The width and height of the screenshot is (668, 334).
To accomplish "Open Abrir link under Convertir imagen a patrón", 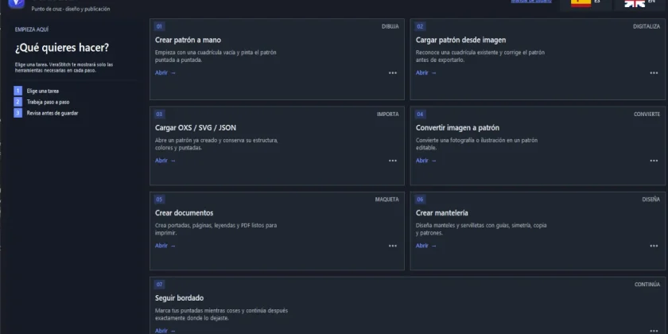I will coord(426,161).
